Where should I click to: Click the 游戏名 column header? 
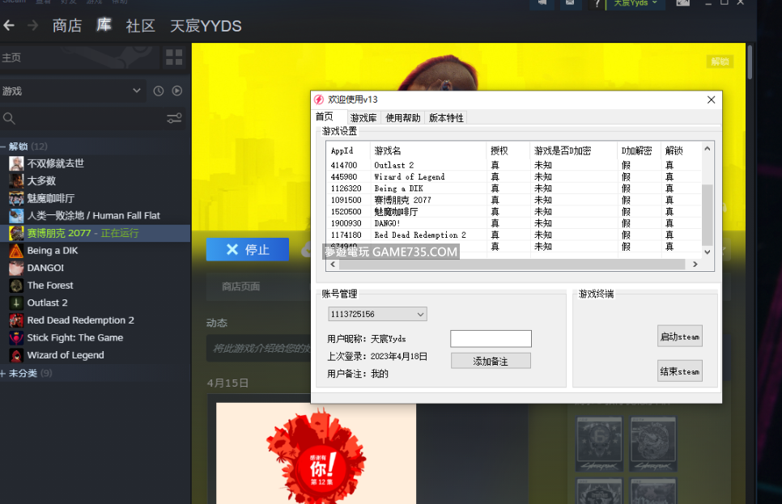coord(428,150)
